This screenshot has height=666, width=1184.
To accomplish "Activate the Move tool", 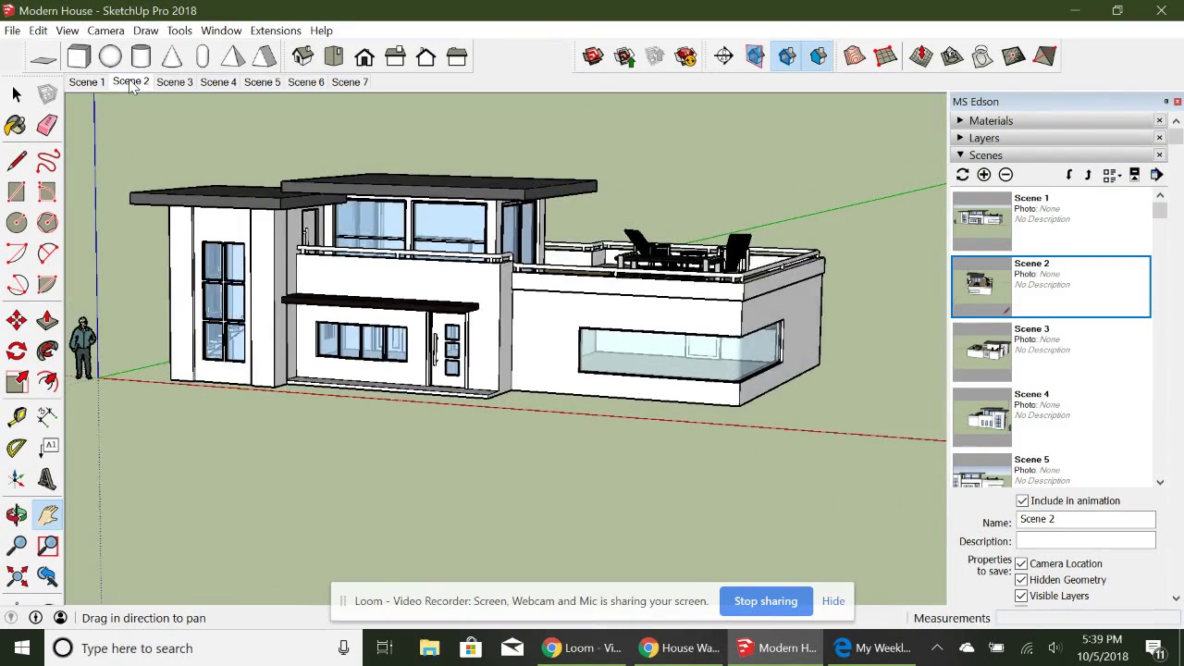I will [16, 320].
